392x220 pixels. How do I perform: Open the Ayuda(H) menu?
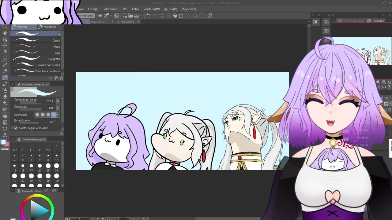coord(171,9)
